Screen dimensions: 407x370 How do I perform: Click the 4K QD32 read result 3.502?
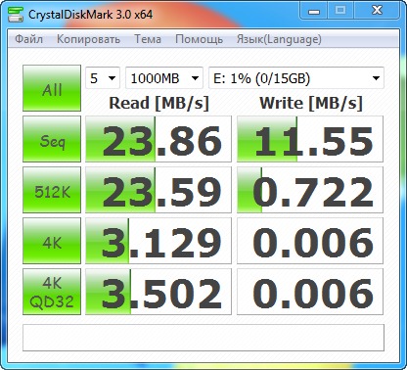158,292
